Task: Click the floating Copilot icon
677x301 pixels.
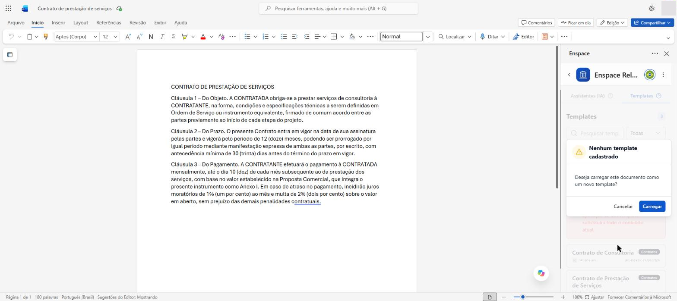Action: click(x=541, y=273)
